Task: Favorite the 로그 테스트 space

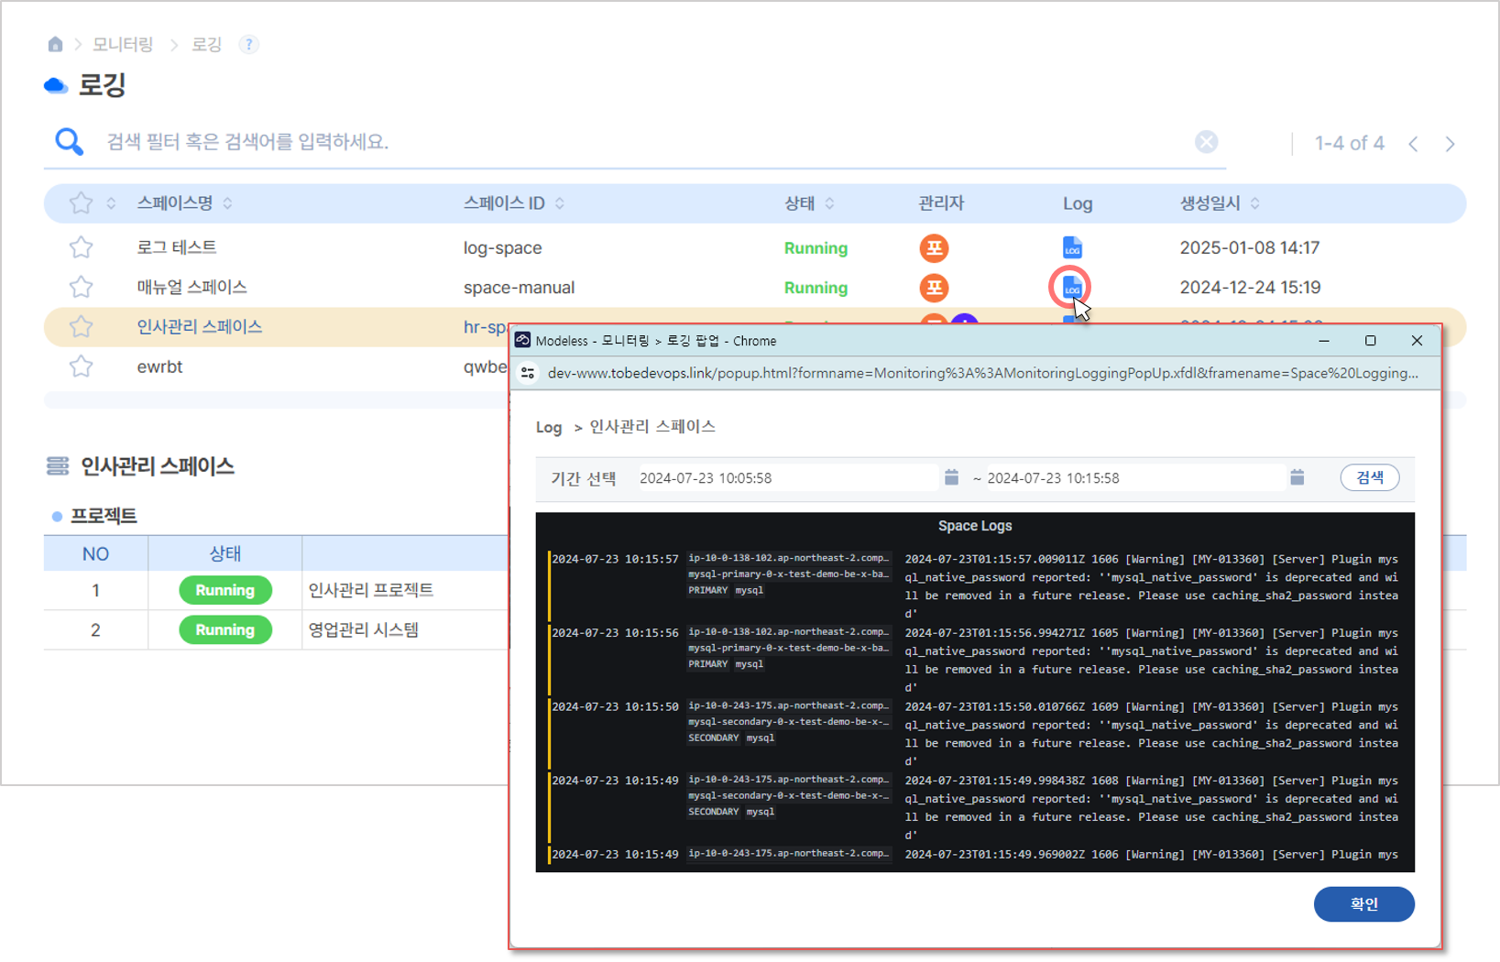Action: coord(81,246)
